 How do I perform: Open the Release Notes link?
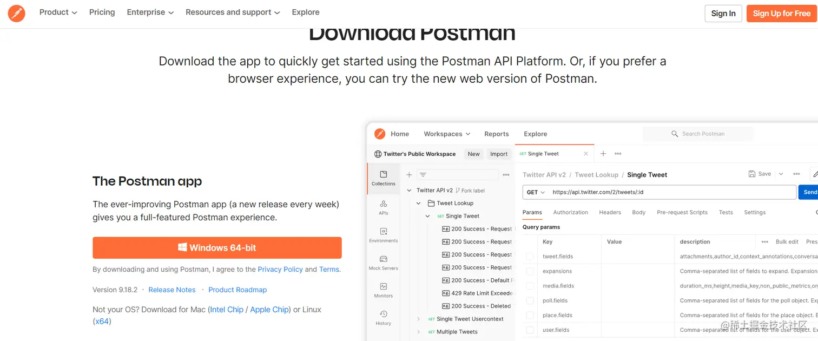pos(172,290)
